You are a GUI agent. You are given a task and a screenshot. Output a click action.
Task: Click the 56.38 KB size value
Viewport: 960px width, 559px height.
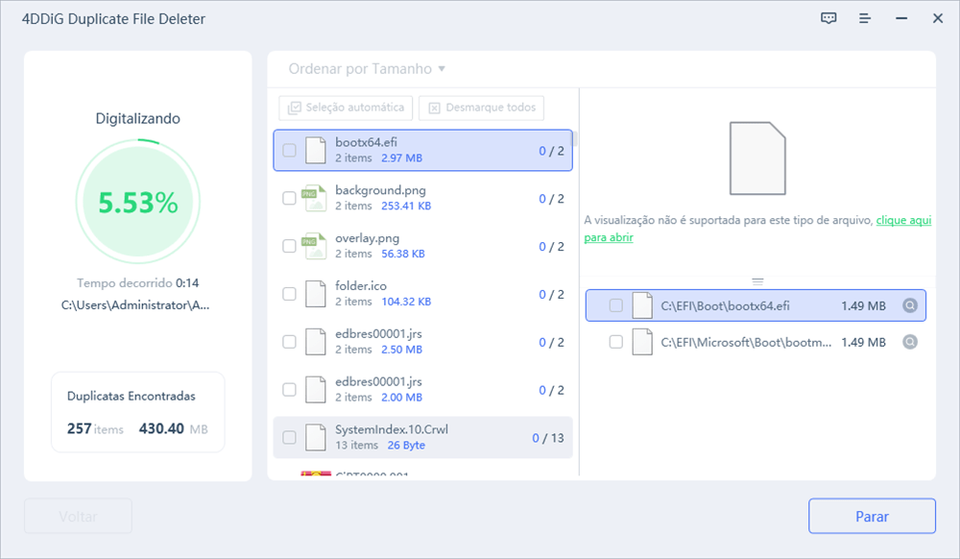[403, 254]
